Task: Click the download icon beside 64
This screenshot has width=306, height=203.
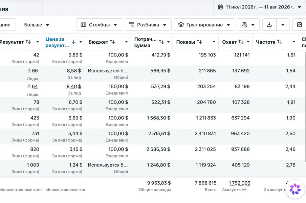Action: tap(29, 86)
